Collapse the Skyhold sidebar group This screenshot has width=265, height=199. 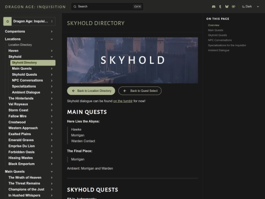(52, 57)
